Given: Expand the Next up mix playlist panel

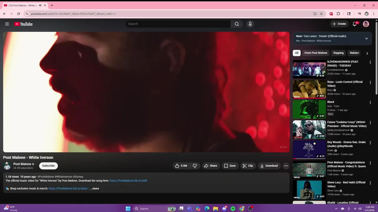Looking at the screenshot, I should click(x=366, y=38).
